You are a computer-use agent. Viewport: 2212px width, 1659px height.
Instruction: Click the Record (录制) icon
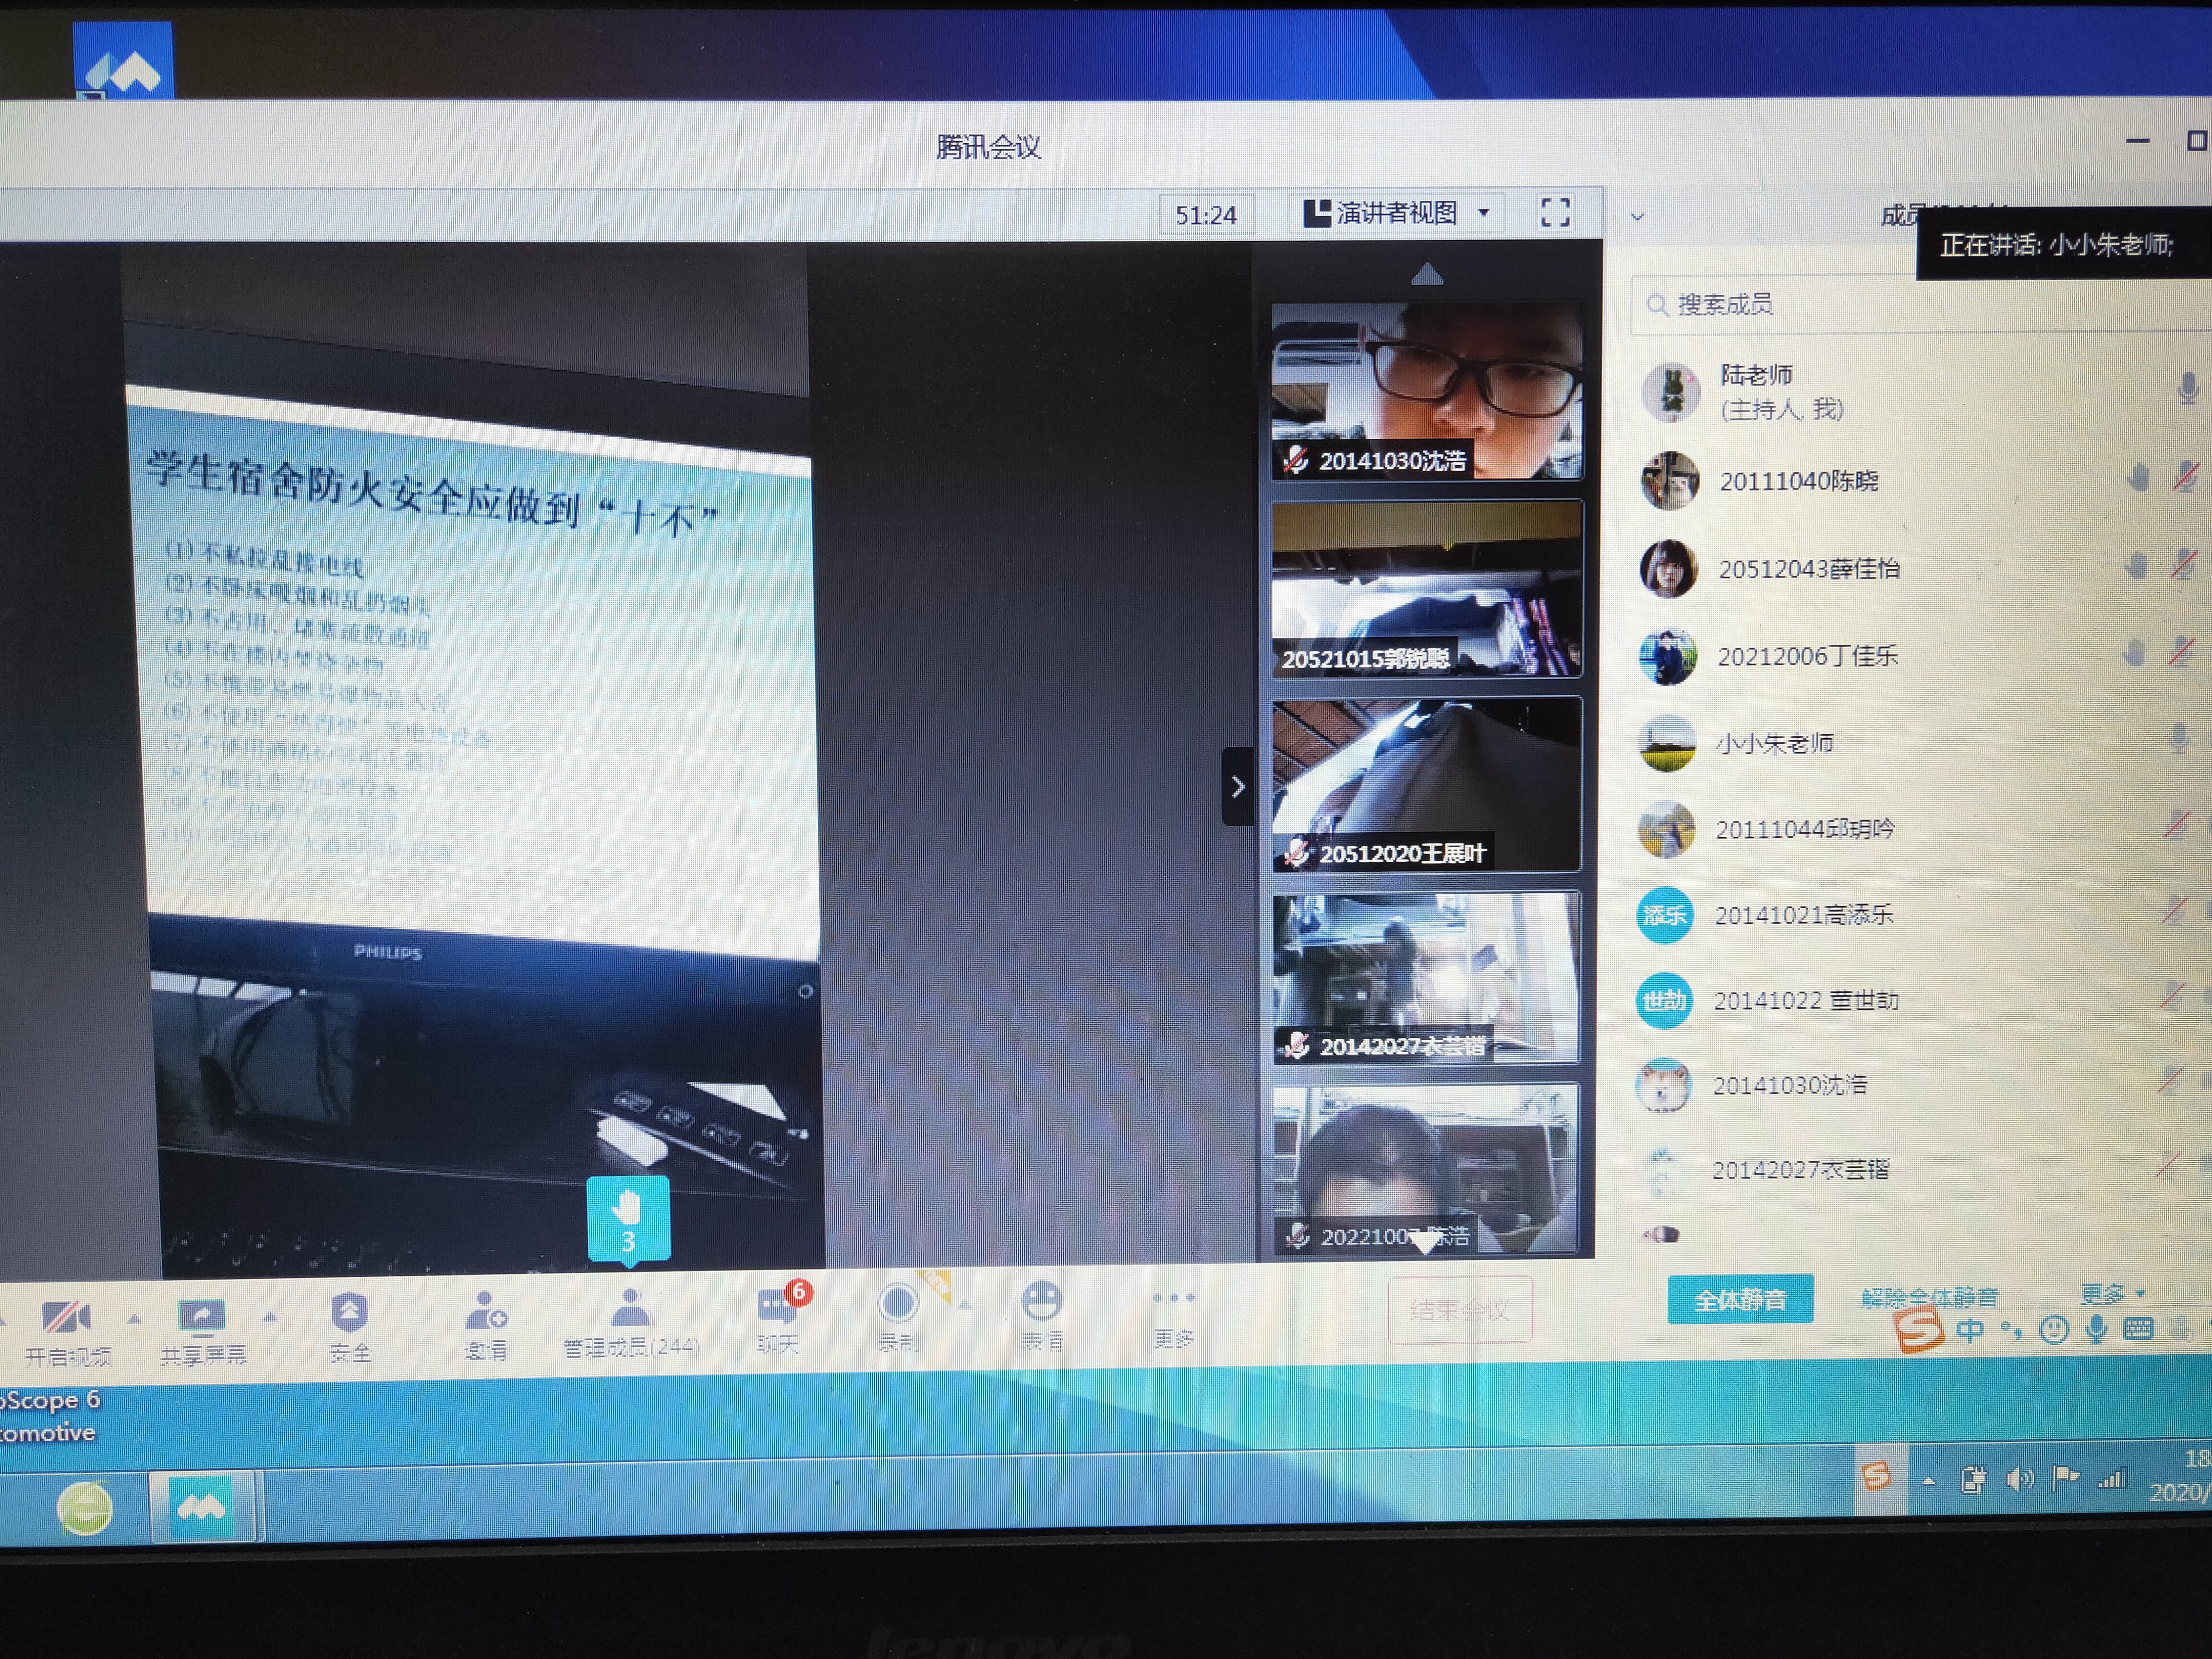(x=897, y=1303)
